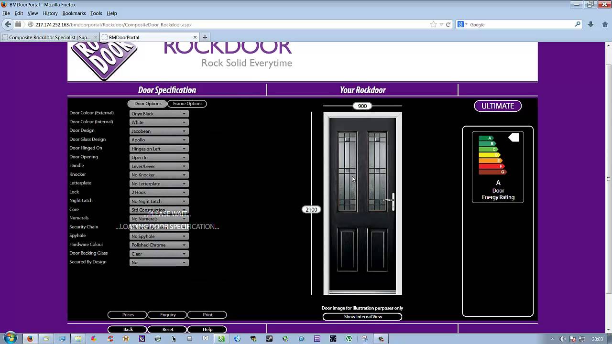Click the Reset button
612x344 pixels.
coord(167,329)
